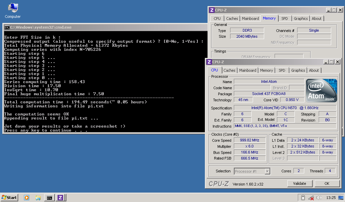Click Channels # value Single
This screenshot has width=345, height=202.
314,30
